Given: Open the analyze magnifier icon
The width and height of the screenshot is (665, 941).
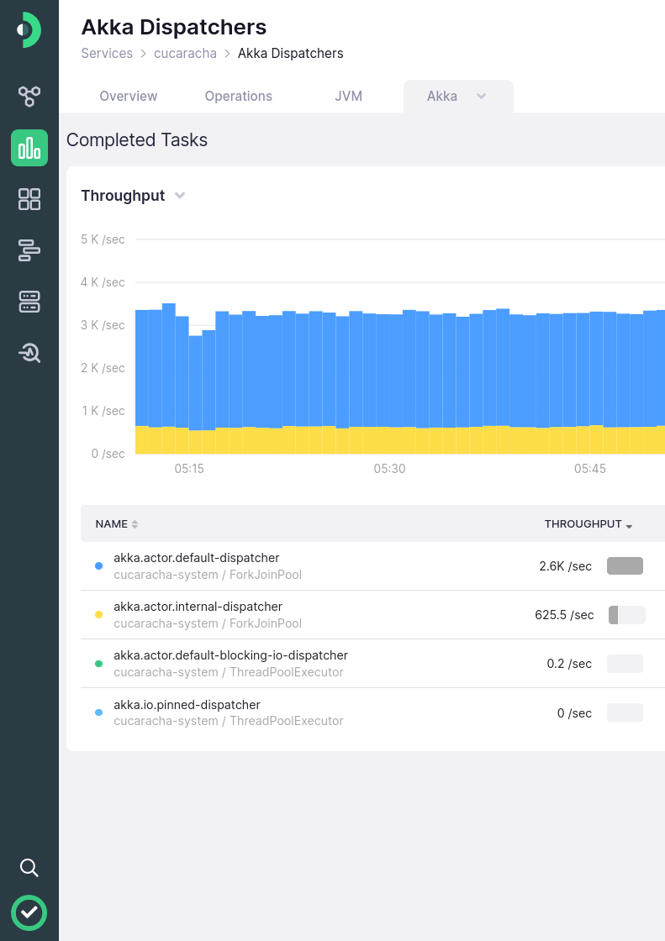Looking at the screenshot, I should 29,353.
